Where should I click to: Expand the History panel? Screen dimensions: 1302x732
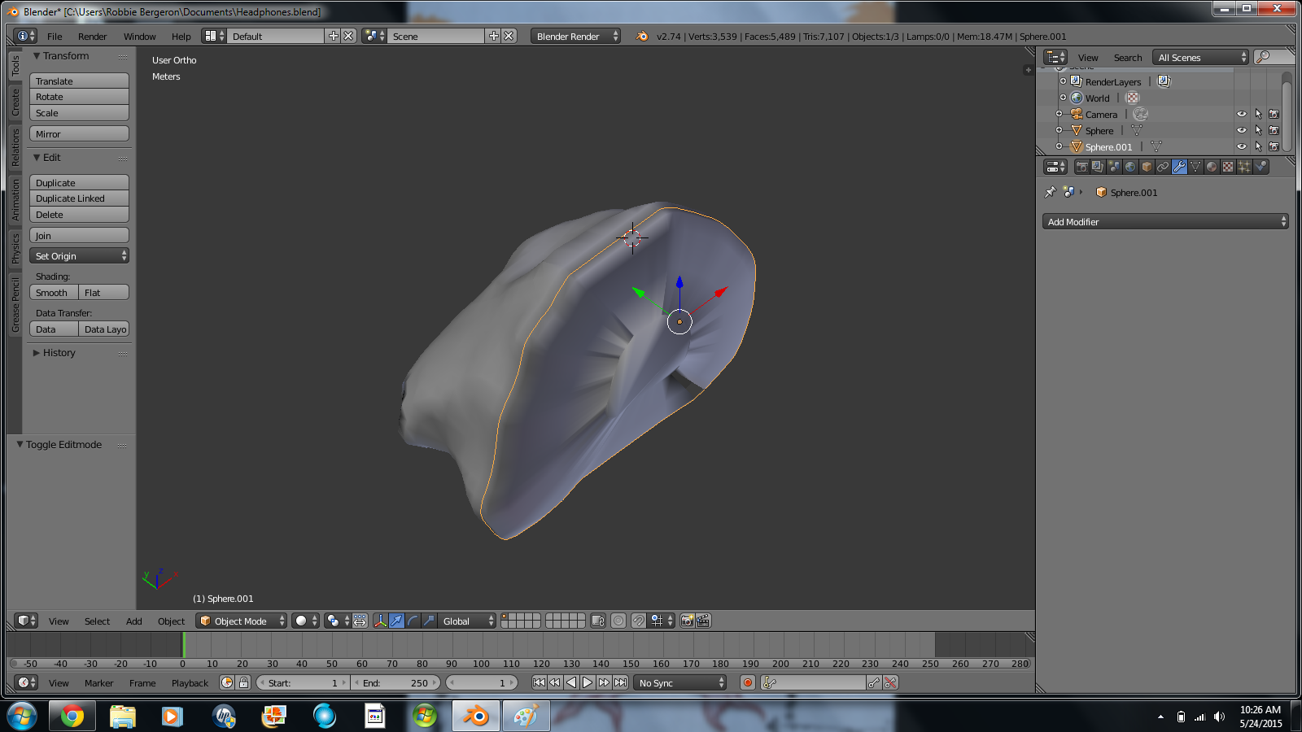click(x=59, y=353)
